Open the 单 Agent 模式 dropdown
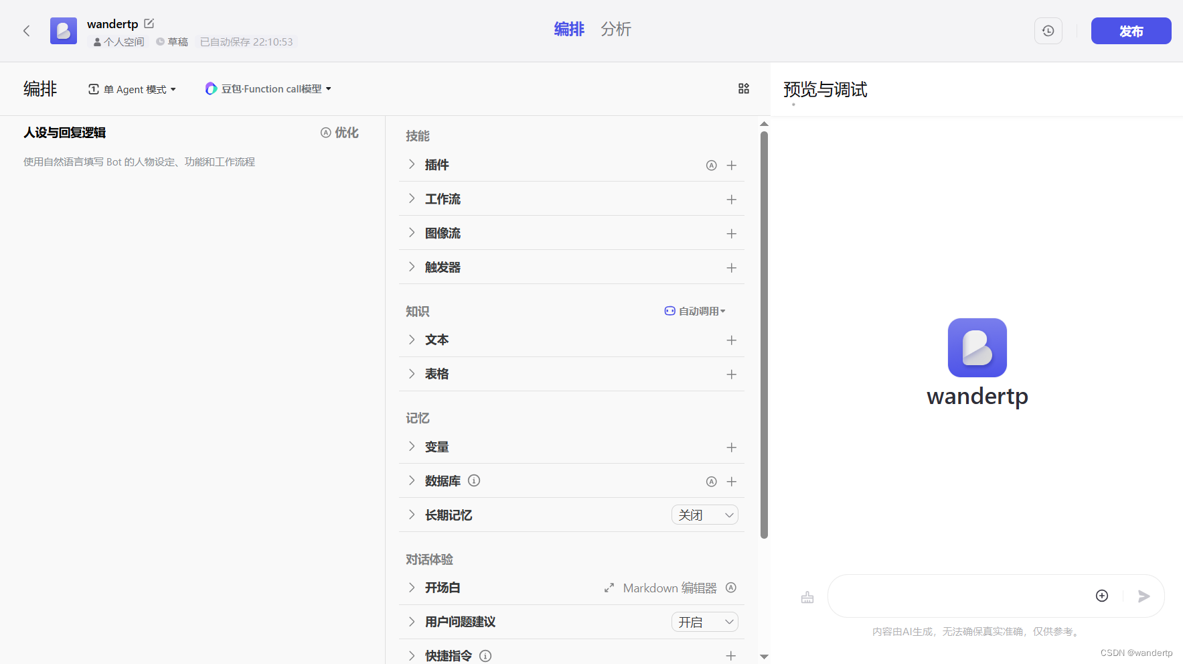The image size is (1183, 664). (132, 89)
